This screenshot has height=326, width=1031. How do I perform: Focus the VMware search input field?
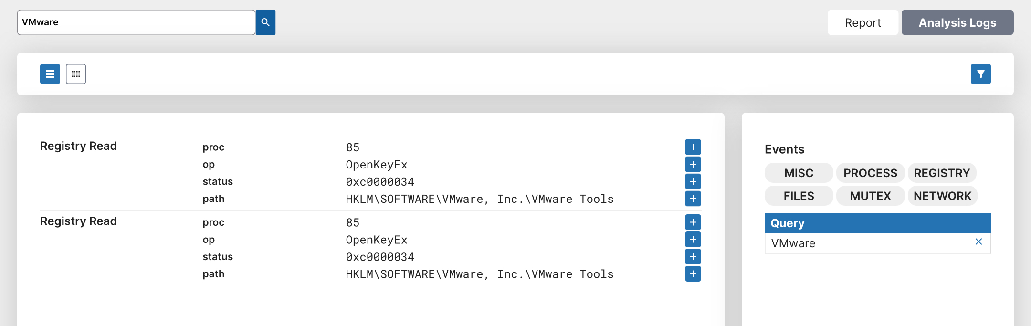pyautogui.click(x=136, y=22)
